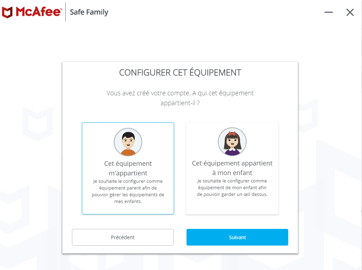Click the "Cet équipement m'appartient" title

pyautogui.click(x=128, y=168)
